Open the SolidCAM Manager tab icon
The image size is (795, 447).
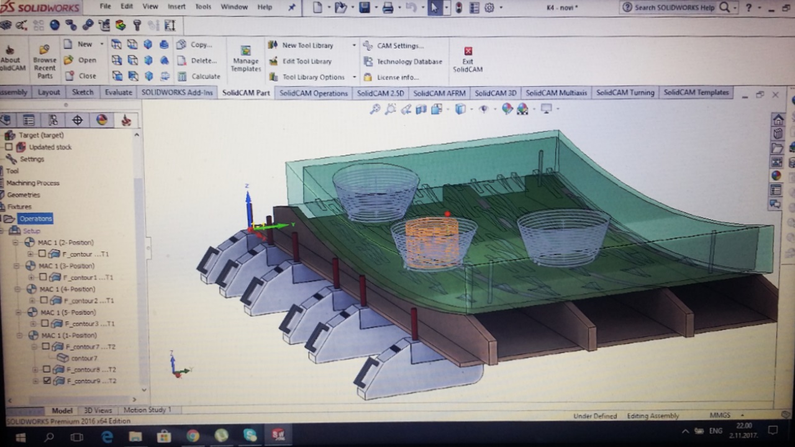[126, 120]
